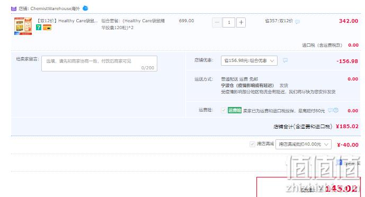The height and width of the screenshot is (197, 365).
Task: Click the help icon after 最高赔付80元
Action: coord(335,110)
